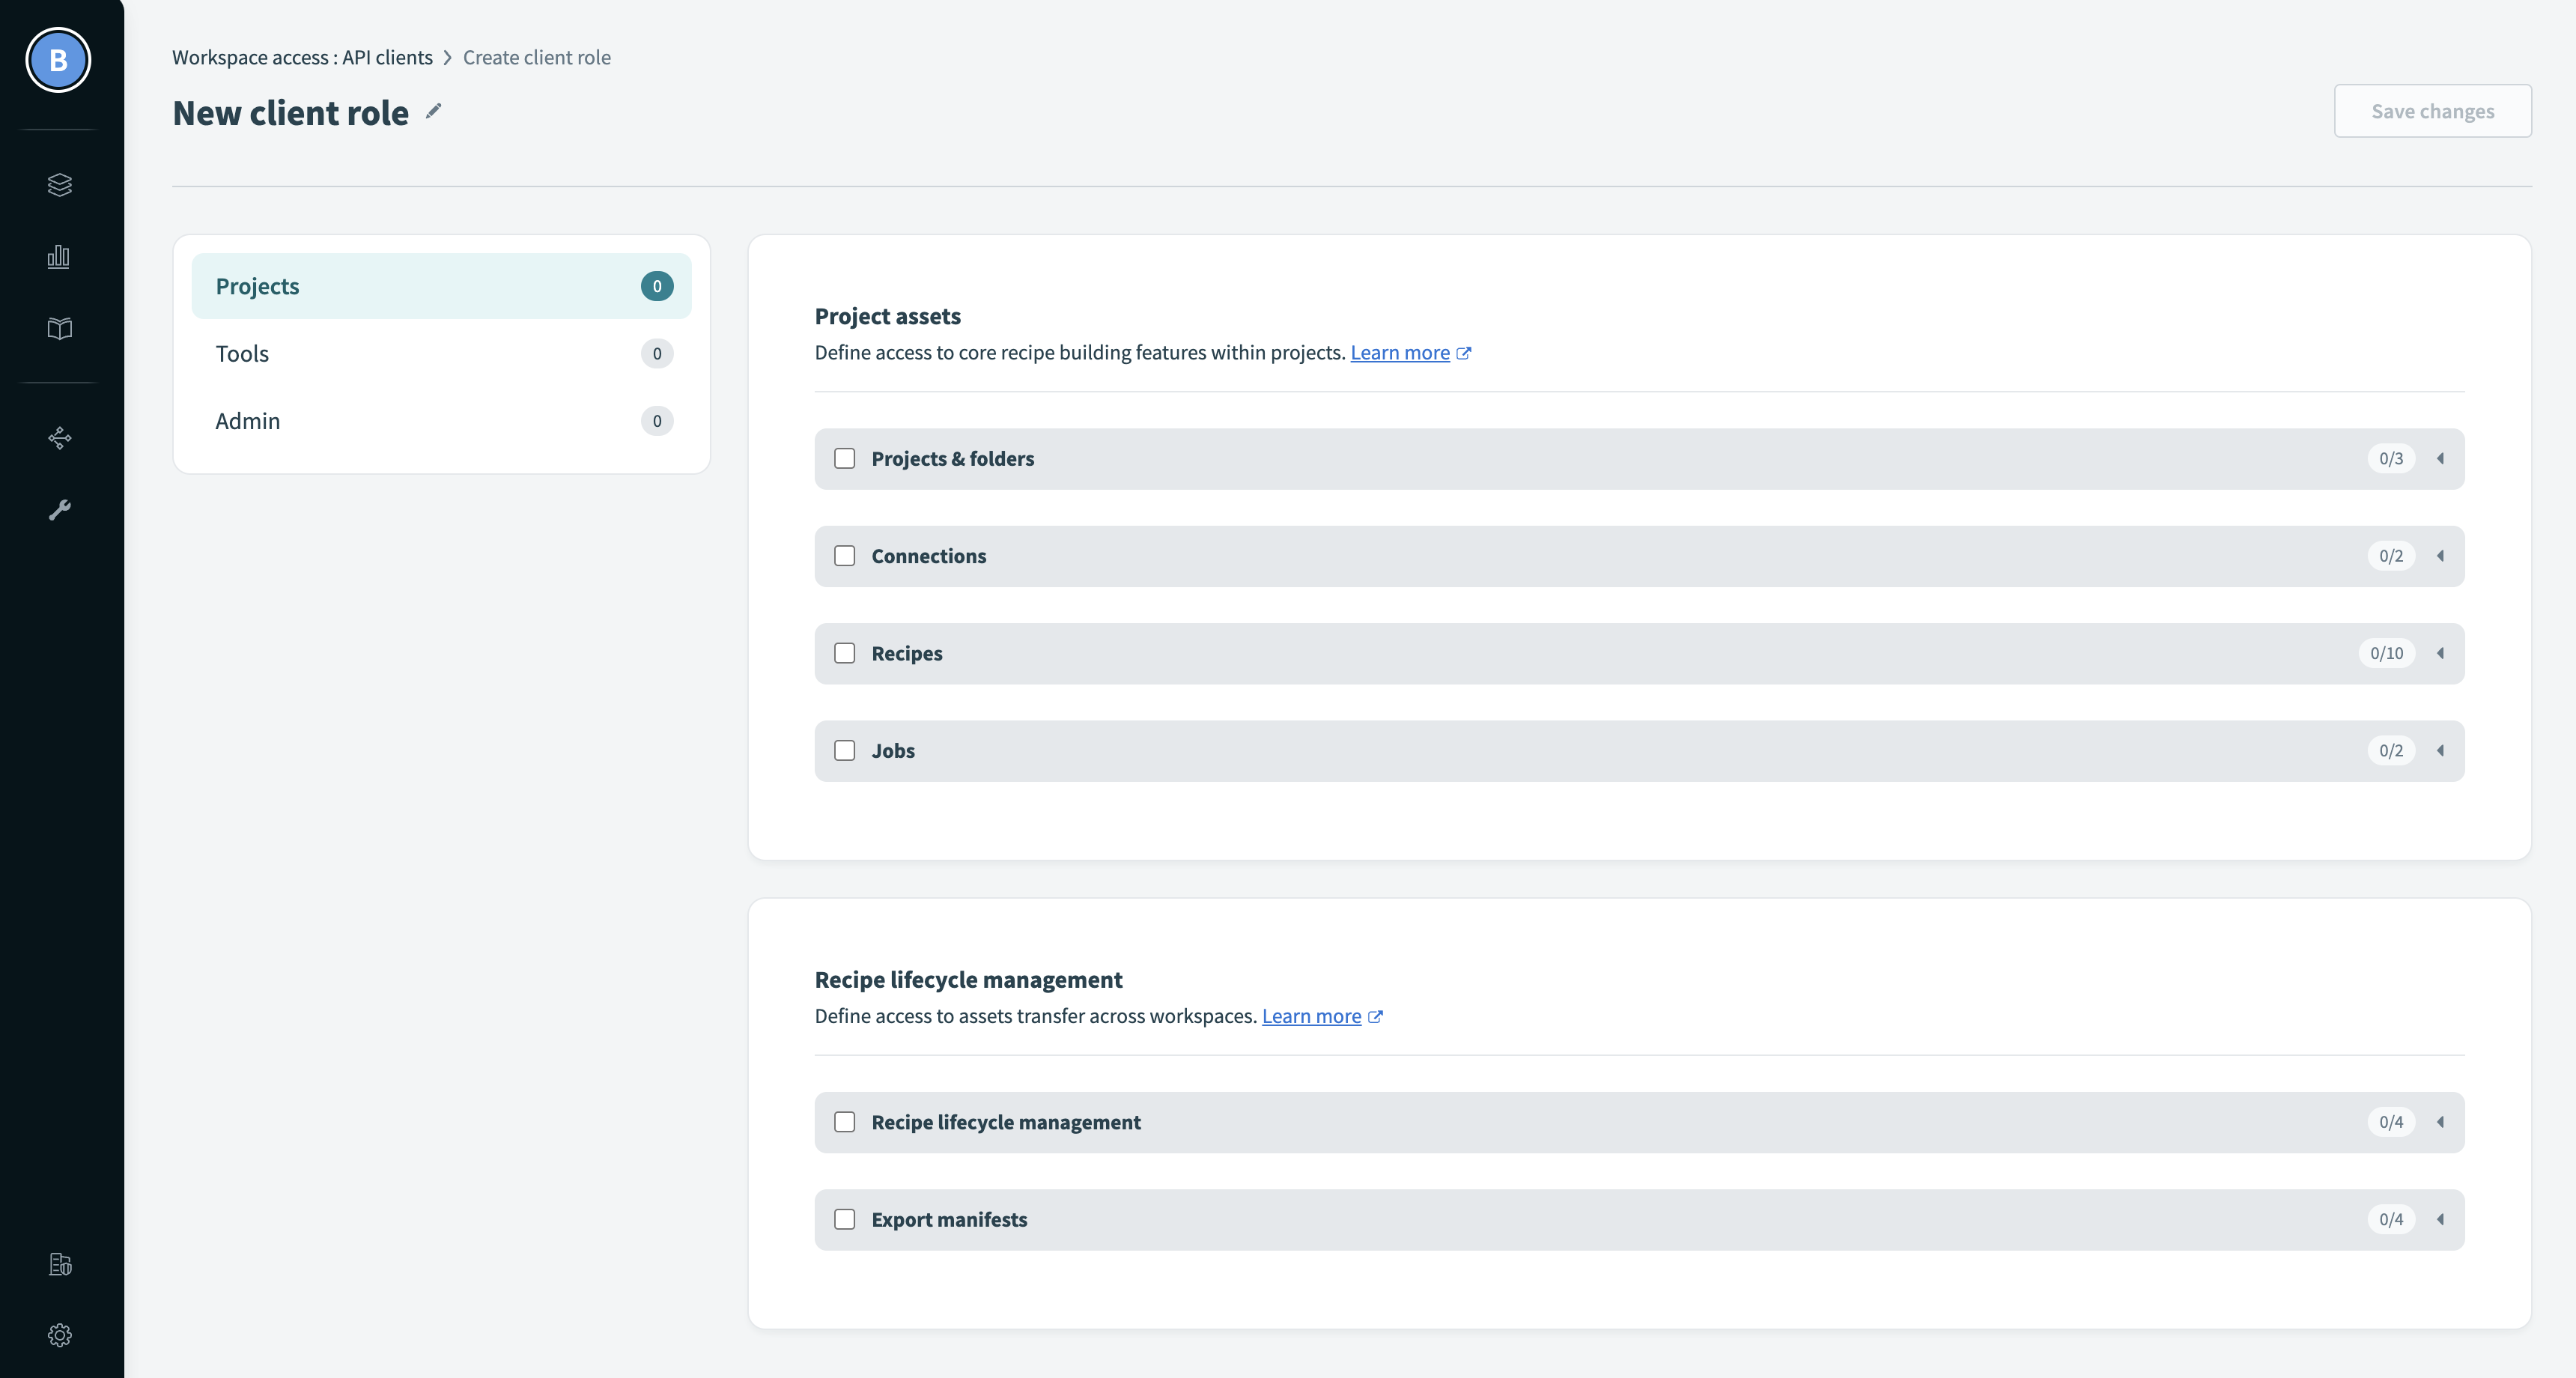Click the data pipeline nodes icon
The image size is (2576, 1378).
pos(60,438)
